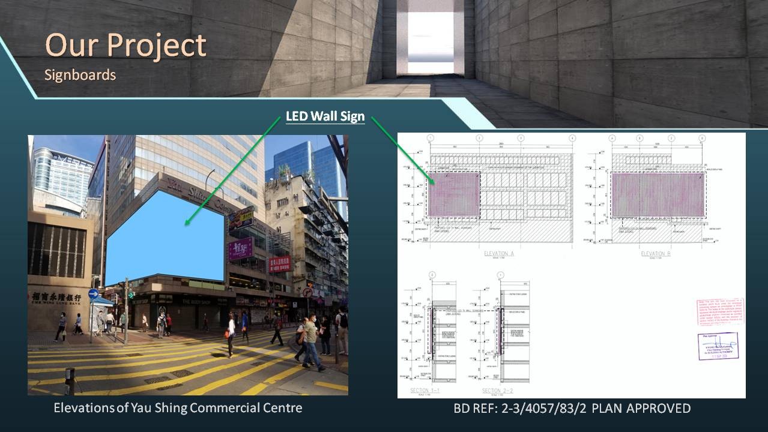Screen dimensions: 768x432
Task: Select the "BD REF: 2-3/4057/83/2 PLAN APPROVED" caption
Action: 572,409
